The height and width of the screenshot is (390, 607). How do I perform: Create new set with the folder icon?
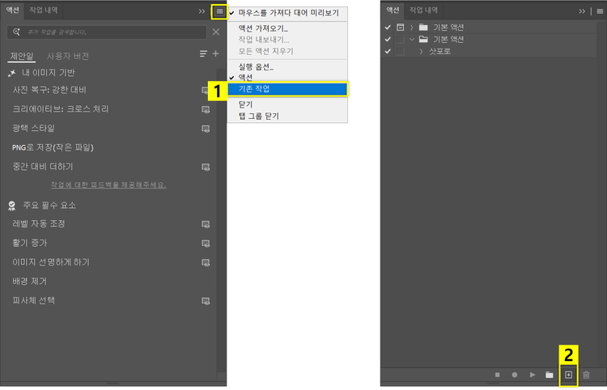(x=550, y=375)
